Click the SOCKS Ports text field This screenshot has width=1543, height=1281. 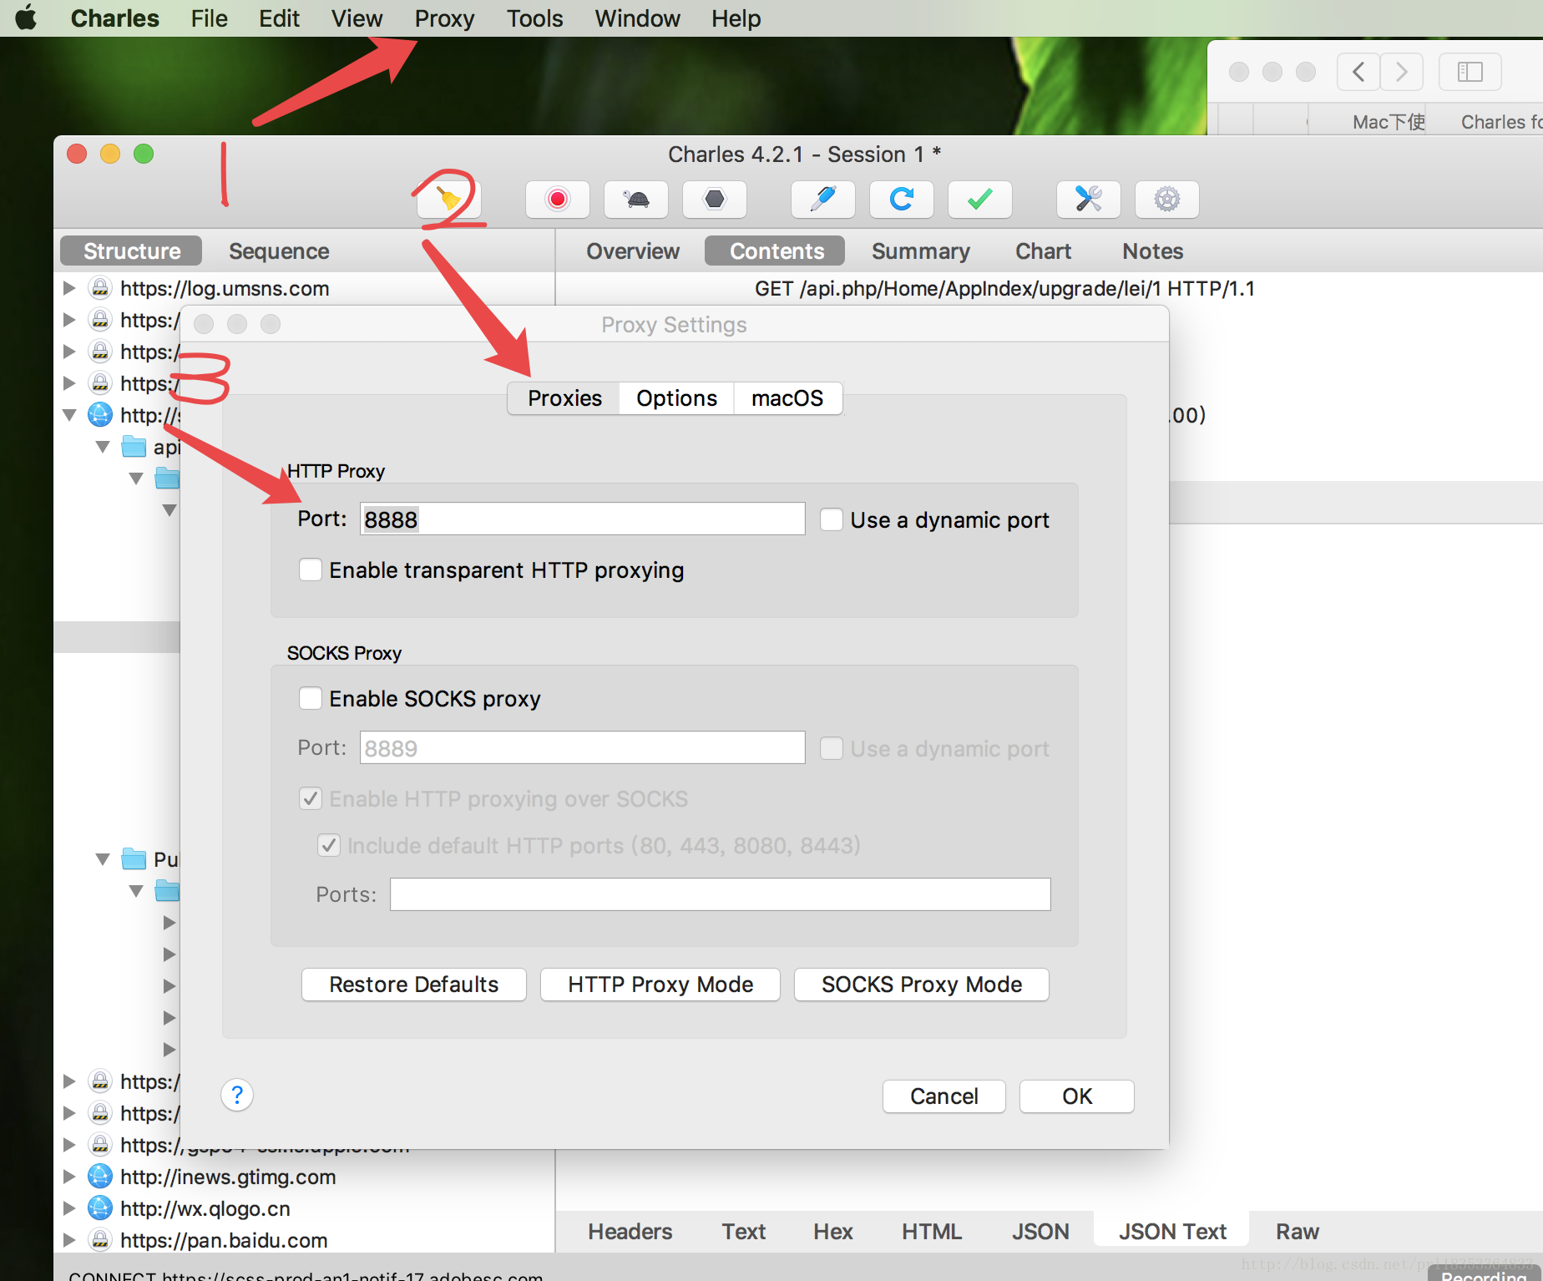click(x=721, y=894)
